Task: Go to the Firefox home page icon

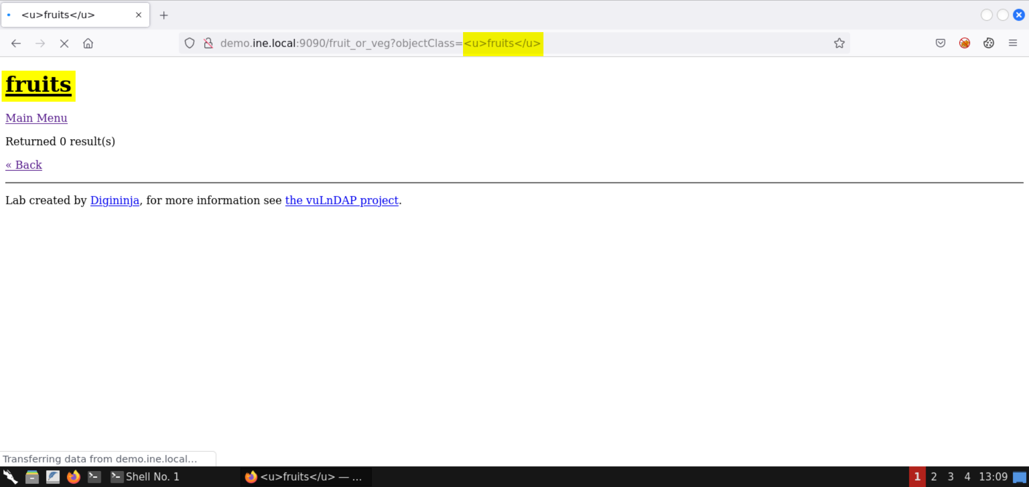Action: (x=88, y=43)
